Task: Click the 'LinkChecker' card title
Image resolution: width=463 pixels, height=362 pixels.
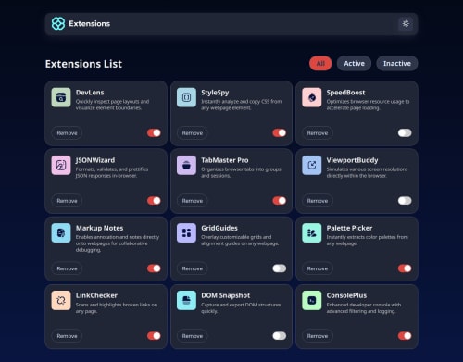Action: tap(96, 295)
